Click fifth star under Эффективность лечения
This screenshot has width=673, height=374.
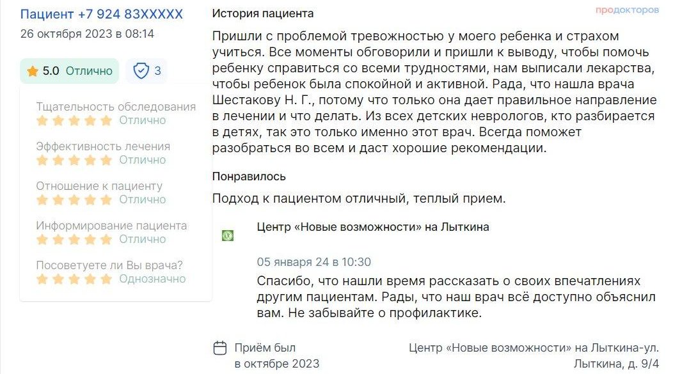(x=106, y=160)
